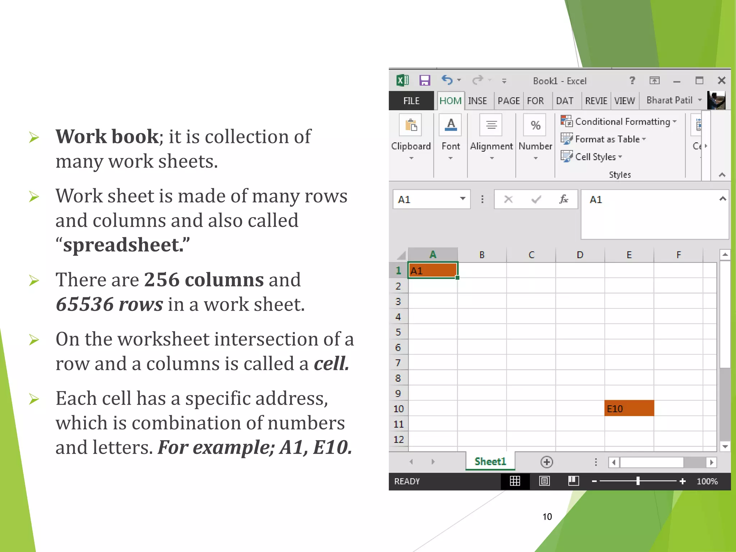This screenshot has height=552, width=736.
Task: Select column B header
Action: click(482, 255)
